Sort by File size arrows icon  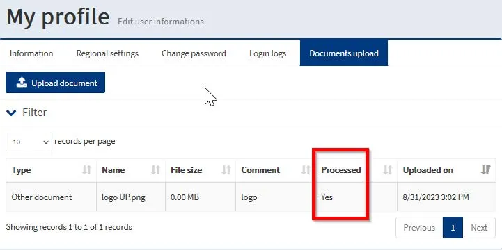click(x=226, y=170)
